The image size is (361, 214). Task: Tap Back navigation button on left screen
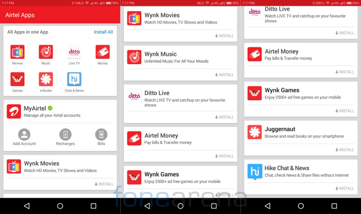(x=27, y=206)
